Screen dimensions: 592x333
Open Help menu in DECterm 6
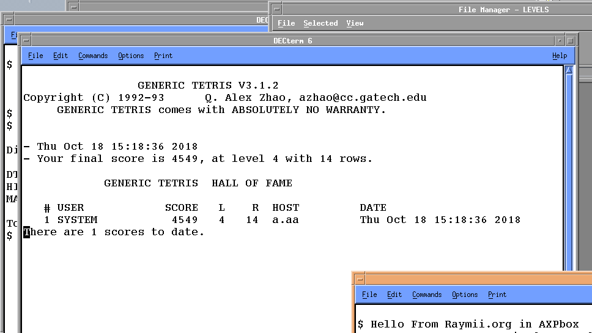coord(559,56)
